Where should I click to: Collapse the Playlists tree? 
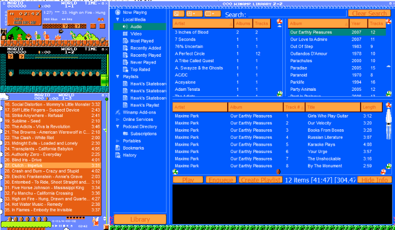pos(118,77)
